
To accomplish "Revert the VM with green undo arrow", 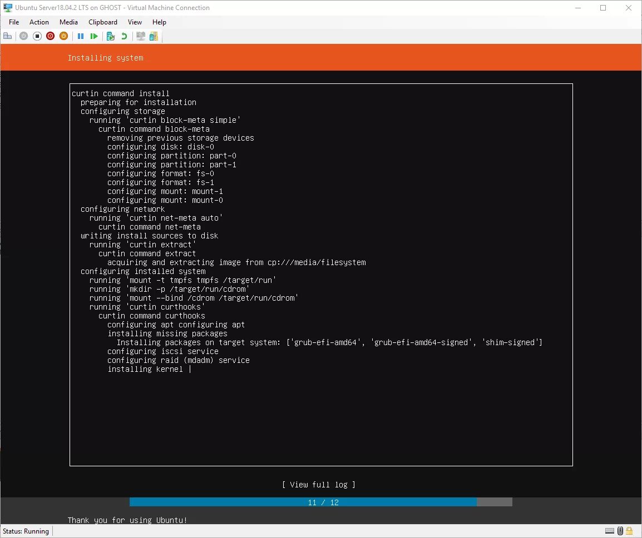I will coord(124,36).
